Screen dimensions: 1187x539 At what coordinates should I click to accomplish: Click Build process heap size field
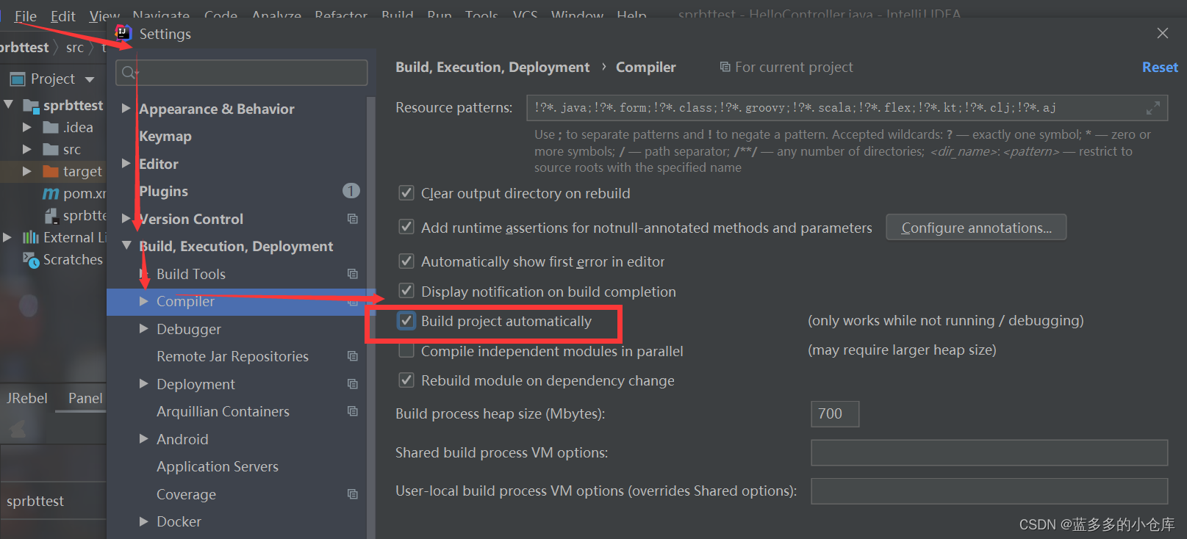tap(834, 413)
